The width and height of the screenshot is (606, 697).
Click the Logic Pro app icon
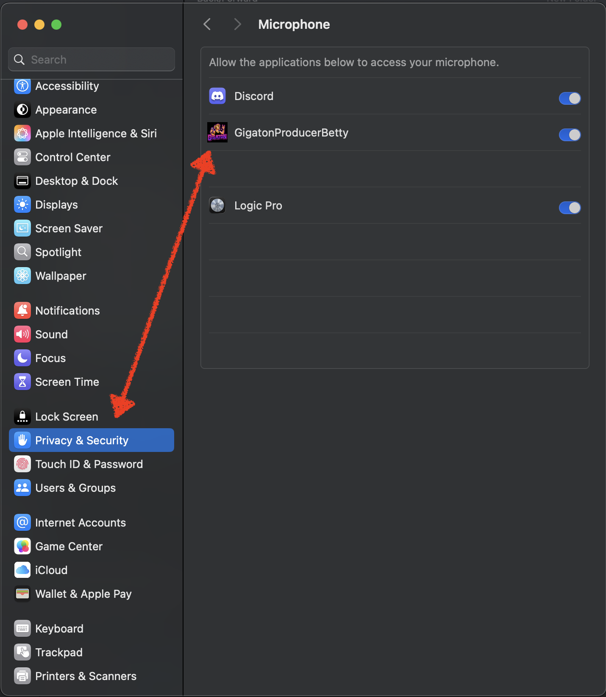tap(217, 206)
